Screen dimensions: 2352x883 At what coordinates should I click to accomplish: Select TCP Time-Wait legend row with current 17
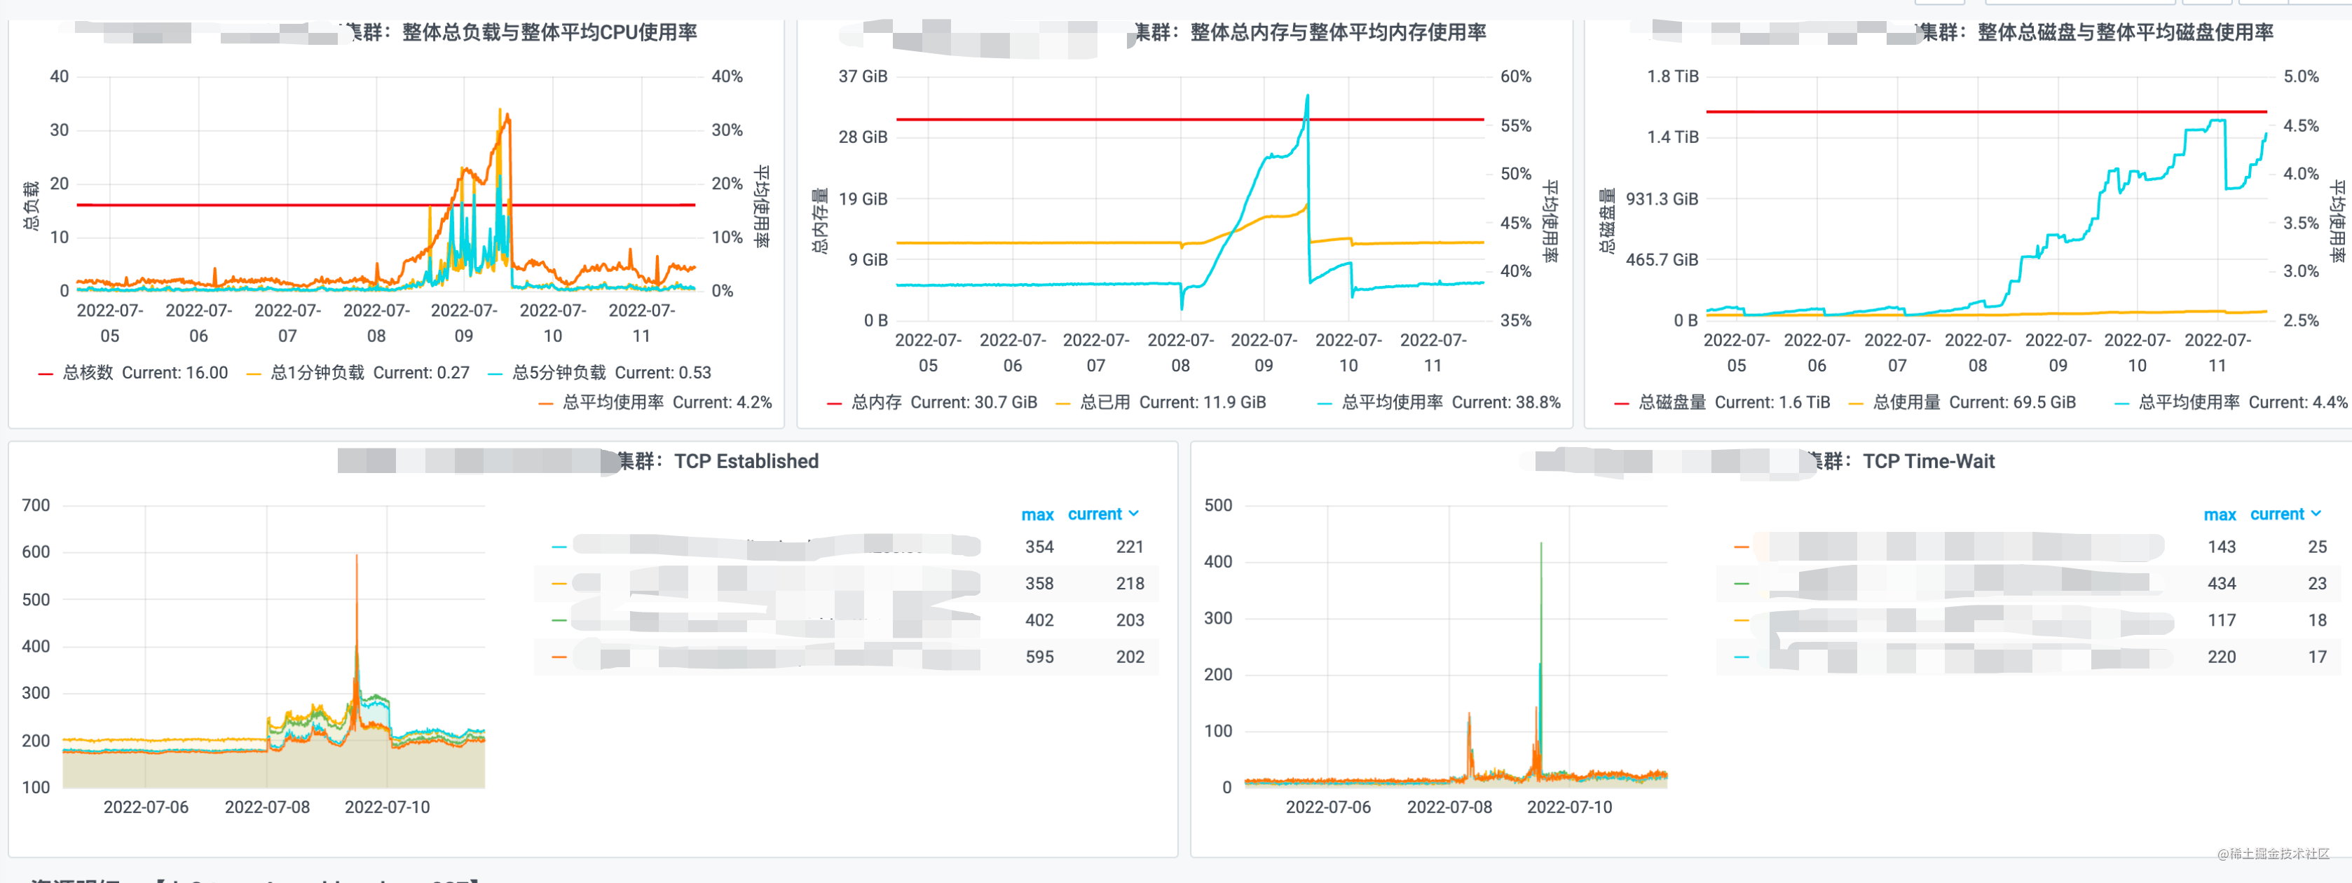tap(2029, 657)
